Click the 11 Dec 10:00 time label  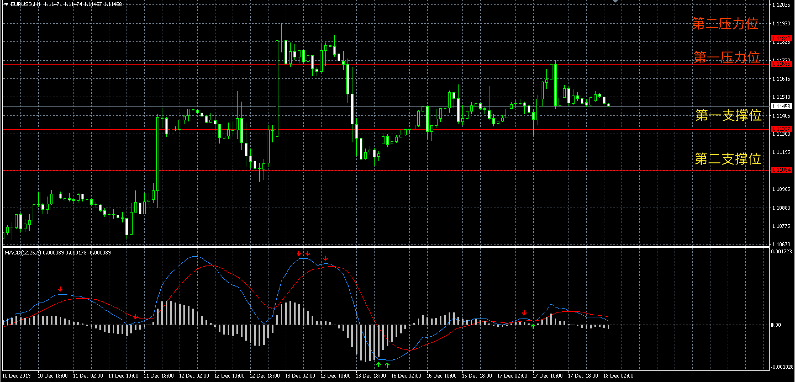point(123,376)
